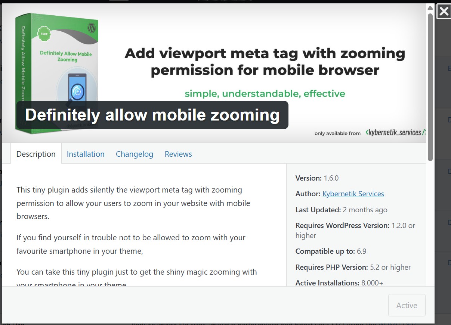Open the Kybernetik Services author link
The width and height of the screenshot is (451, 325).
[353, 194]
